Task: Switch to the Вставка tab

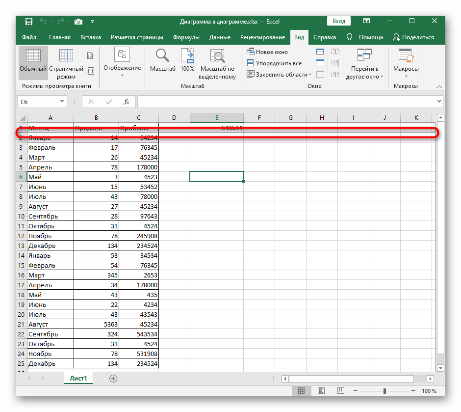Action: 91,37
